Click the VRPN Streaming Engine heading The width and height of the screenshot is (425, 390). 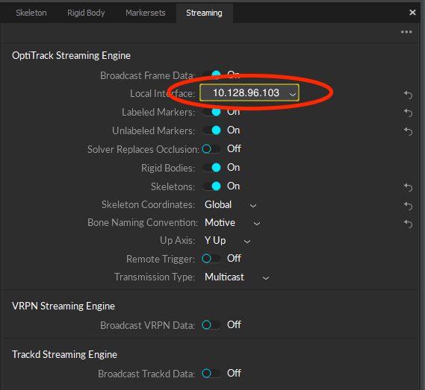click(63, 306)
